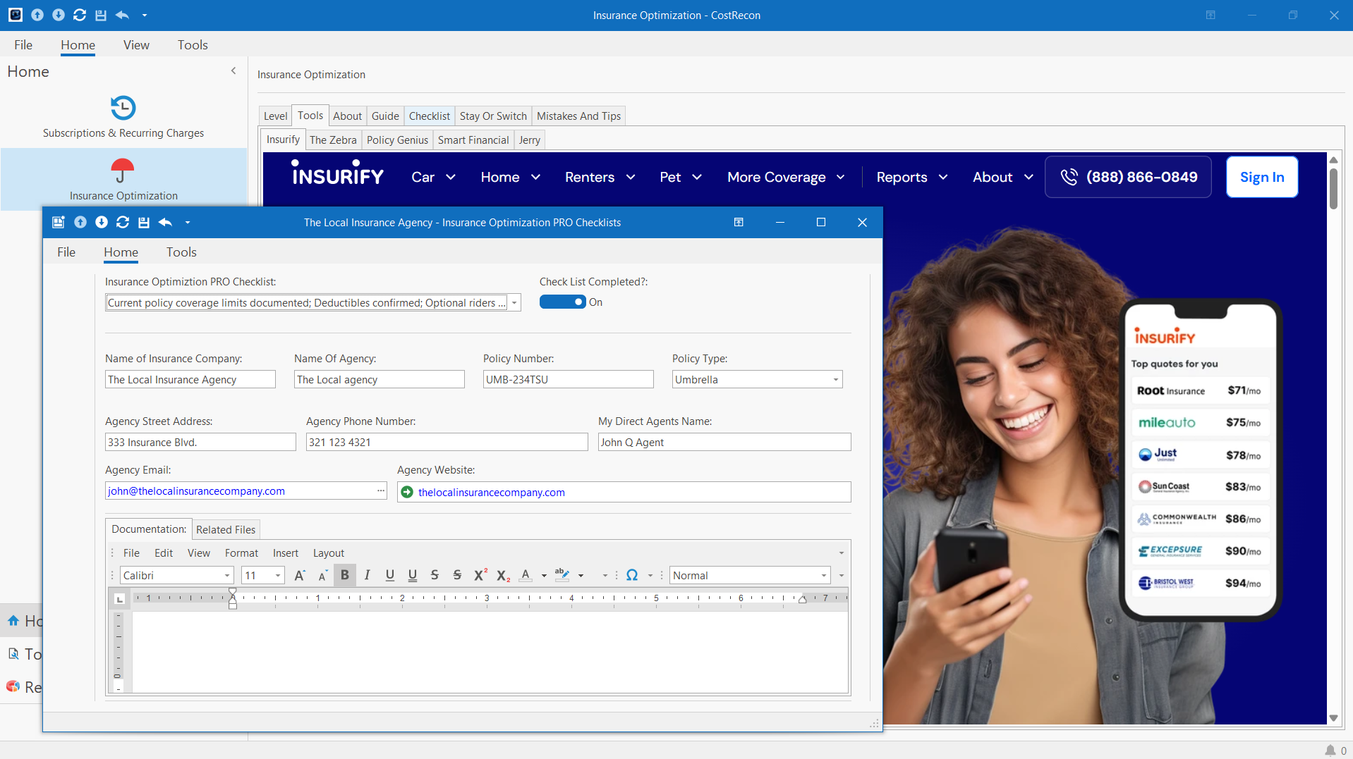1353x759 pixels.
Task: Click the superscript button
Action: (480, 575)
